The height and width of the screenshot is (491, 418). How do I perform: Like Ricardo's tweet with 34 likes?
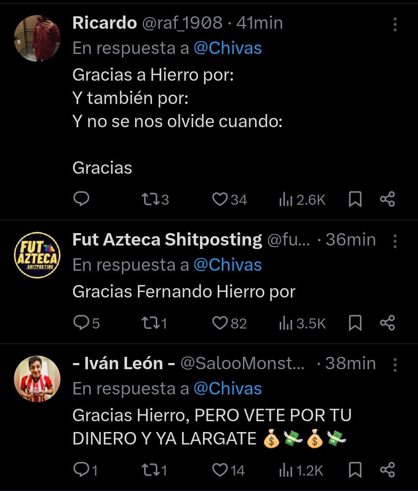220,199
